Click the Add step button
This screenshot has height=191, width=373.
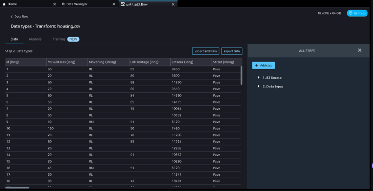click(x=263, y=66)
